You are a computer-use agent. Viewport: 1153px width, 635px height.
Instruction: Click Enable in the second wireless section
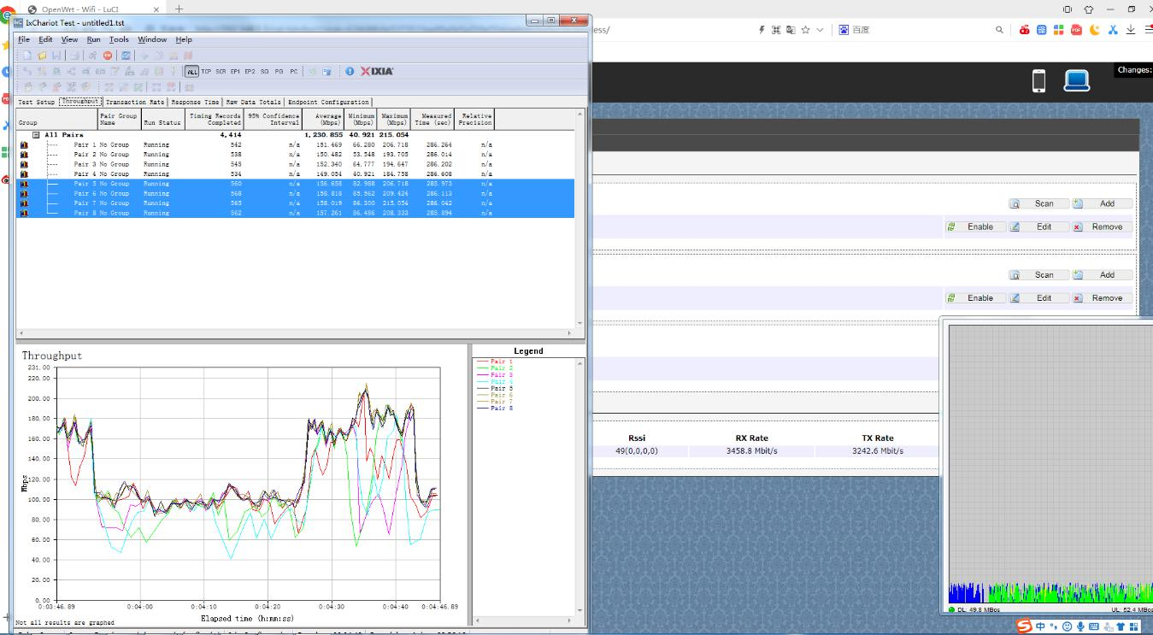tap(974, 298)
